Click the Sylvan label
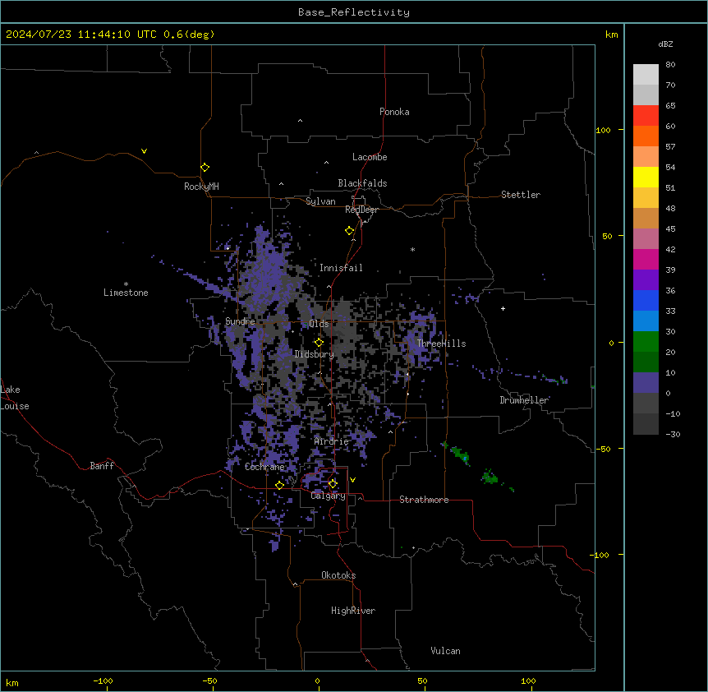This screenshot has width=708, height=692. pyautogui.click(x=320, y=201)
